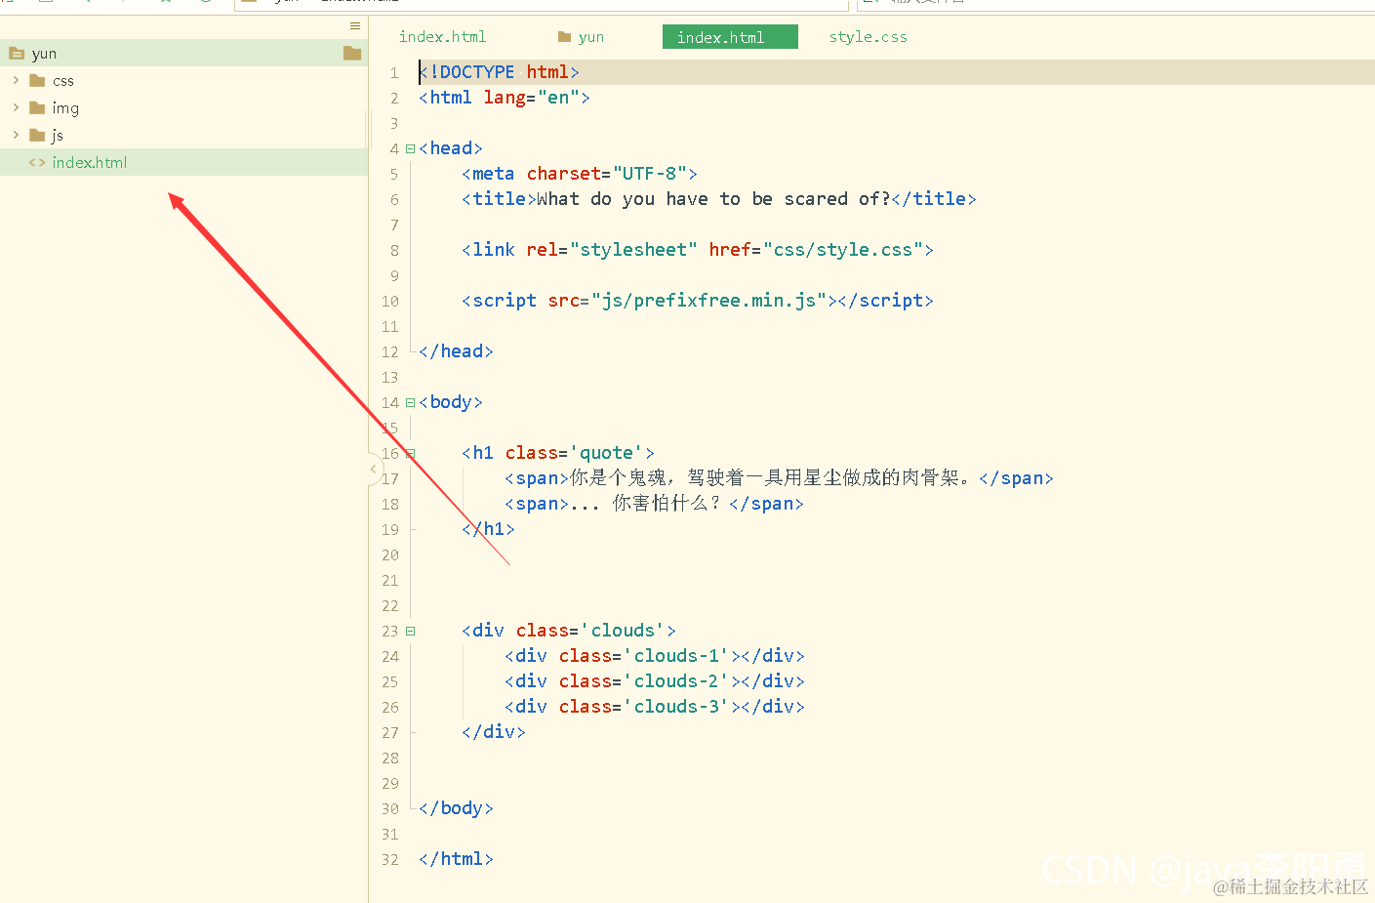Viewport: 1375px width, 903px height.
Task: Click the closing </head> tag
Action: click(456, 351)
